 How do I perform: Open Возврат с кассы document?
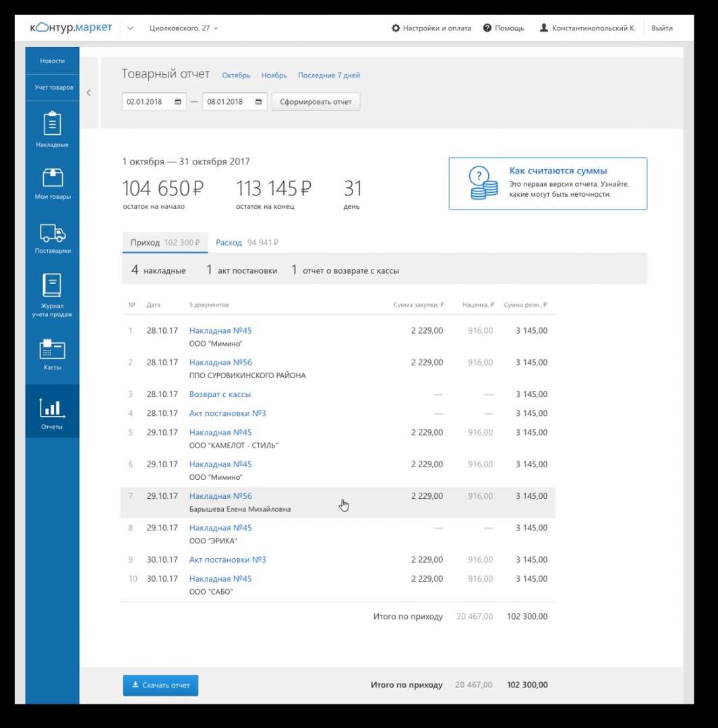pos(220,394)
